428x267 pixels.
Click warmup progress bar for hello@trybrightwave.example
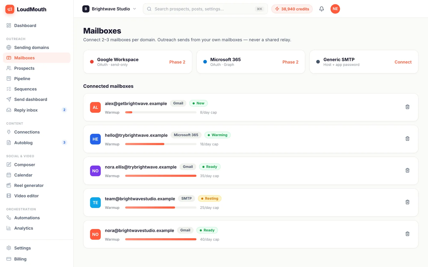(161, 144)
